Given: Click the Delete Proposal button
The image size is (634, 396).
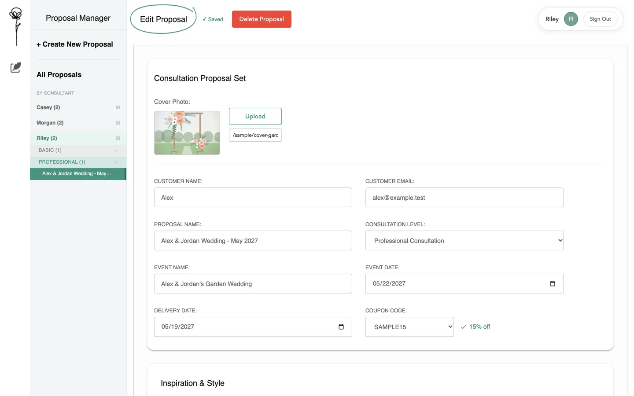Looking at the screenshot, I should (x=262, y=19).
